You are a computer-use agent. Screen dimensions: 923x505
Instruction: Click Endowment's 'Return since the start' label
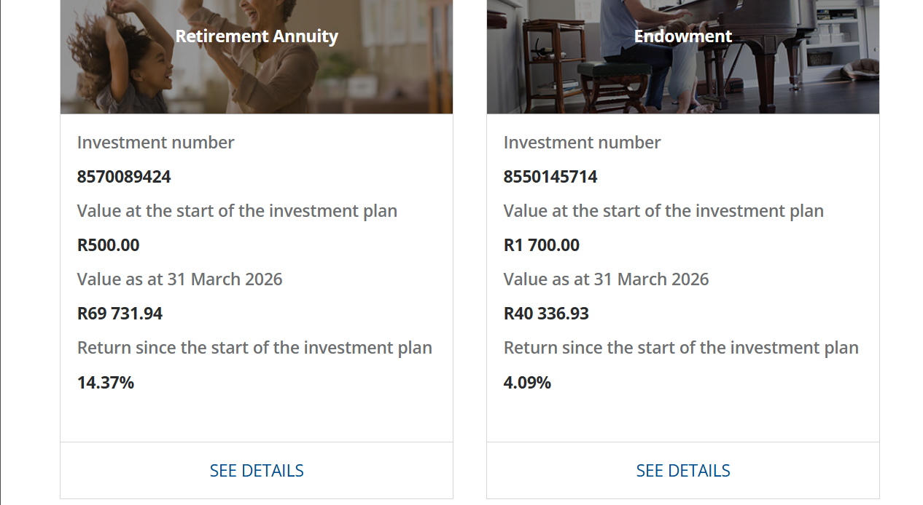(681, 348)
